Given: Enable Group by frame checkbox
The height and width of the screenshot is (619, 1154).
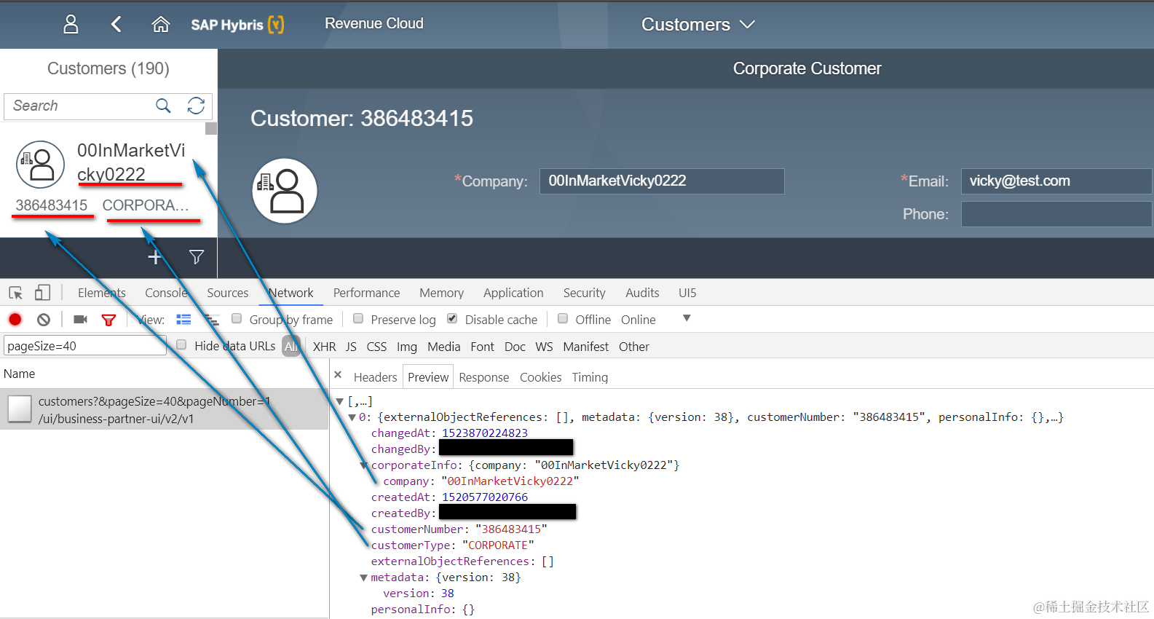Looking at the screenshot, I should click(237, 318).
